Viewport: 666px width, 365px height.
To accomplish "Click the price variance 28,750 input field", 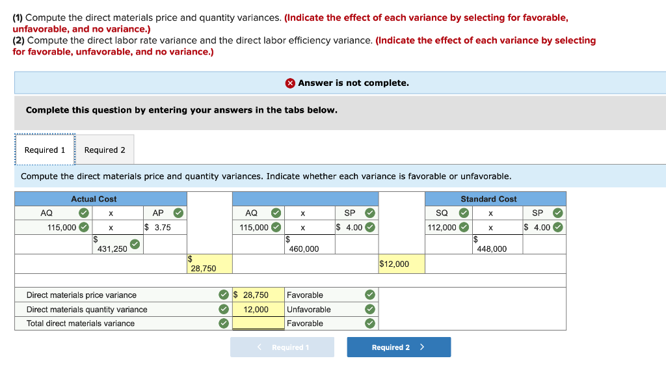I will click(x=258, y=295).
